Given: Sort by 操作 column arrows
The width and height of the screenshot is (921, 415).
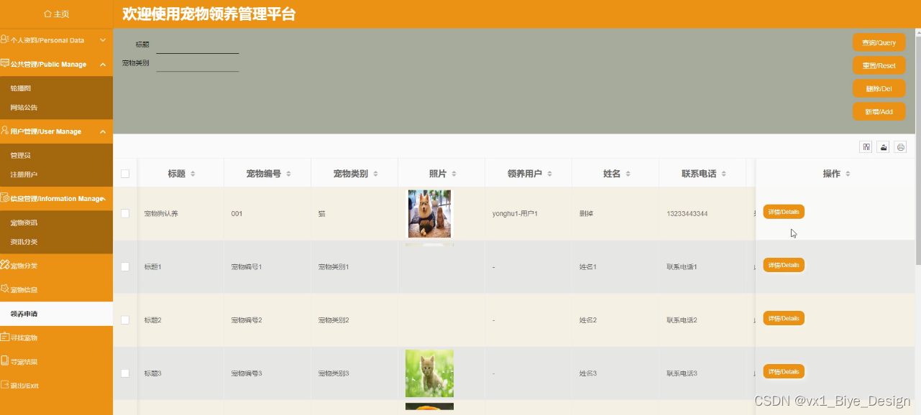Looking at the screenshot, I should click(x=848, y=174).
